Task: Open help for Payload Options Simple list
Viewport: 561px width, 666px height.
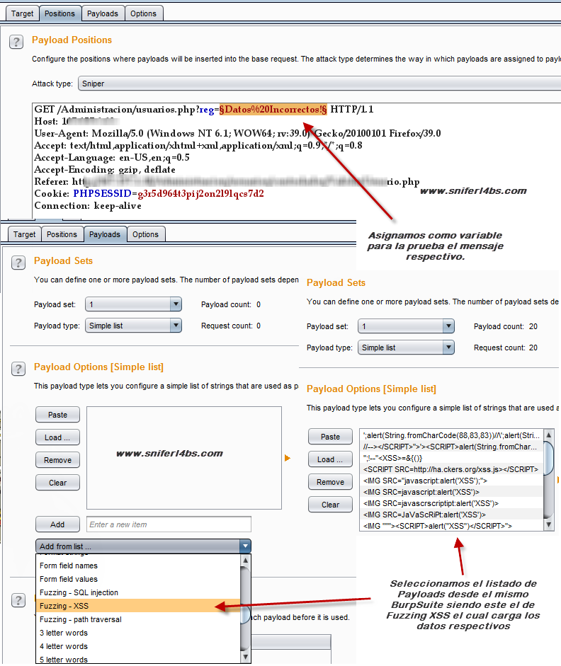Action: 18,369
